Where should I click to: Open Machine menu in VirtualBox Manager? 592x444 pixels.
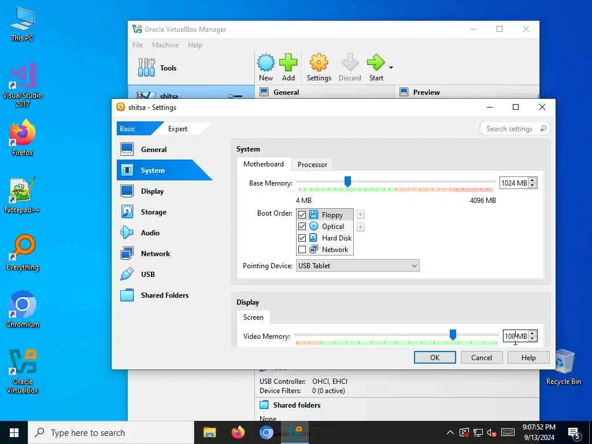(165, 45)
